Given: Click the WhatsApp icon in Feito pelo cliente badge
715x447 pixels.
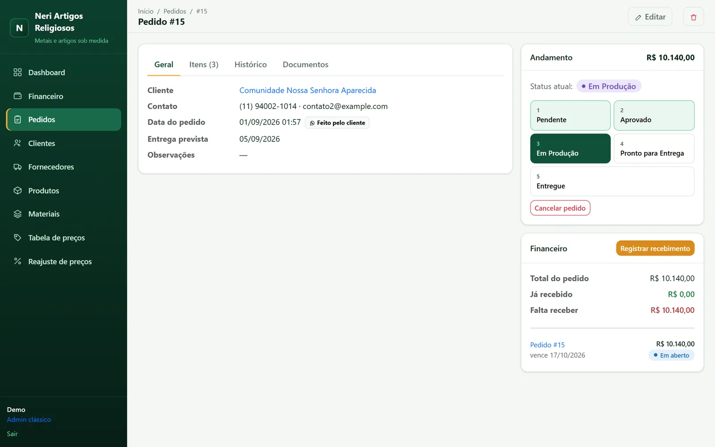Looking at the screenshot, I should tap(312, 123).
